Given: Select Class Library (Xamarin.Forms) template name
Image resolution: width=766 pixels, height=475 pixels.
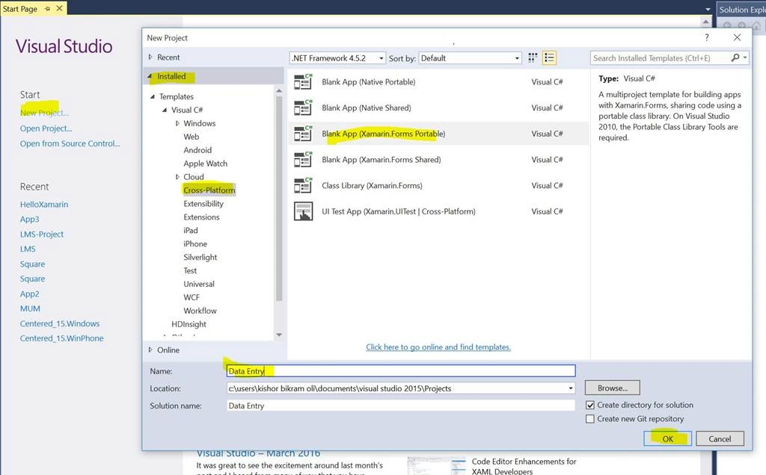Looking at the screenshot, I should click(x=372, y=185).
